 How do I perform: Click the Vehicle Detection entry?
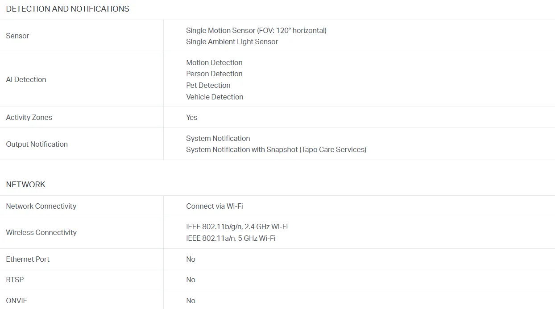215,97
